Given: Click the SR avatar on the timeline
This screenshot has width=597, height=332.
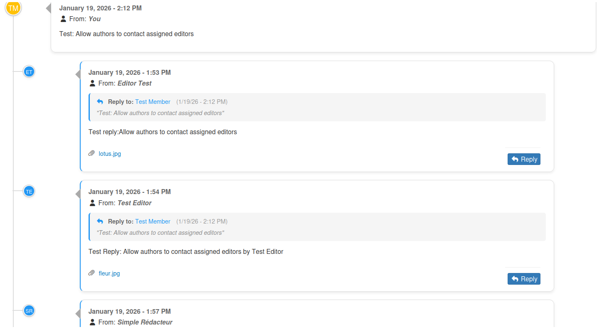Looking at the screenshot, I should (29, 311).
